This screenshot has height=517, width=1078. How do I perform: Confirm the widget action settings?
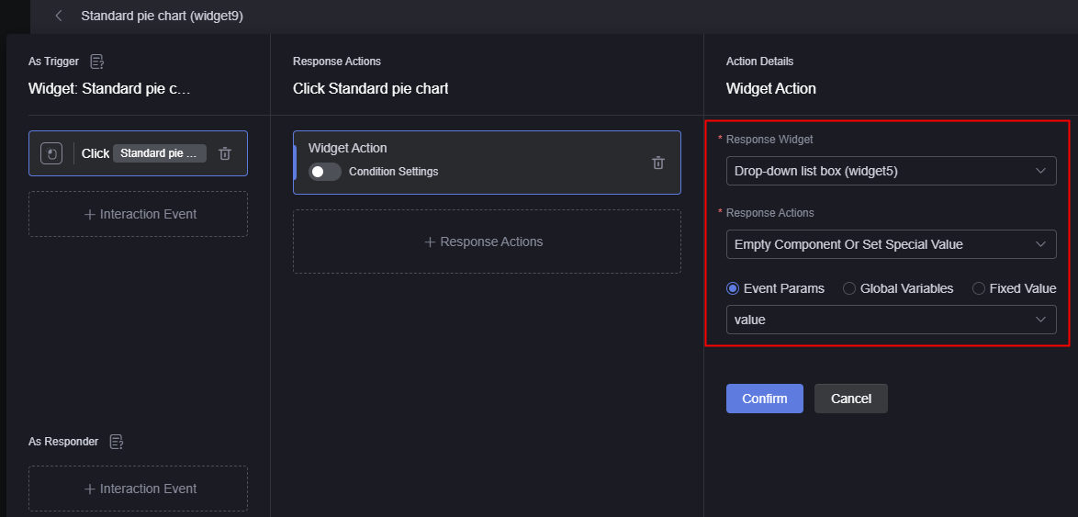pos(765,399)
